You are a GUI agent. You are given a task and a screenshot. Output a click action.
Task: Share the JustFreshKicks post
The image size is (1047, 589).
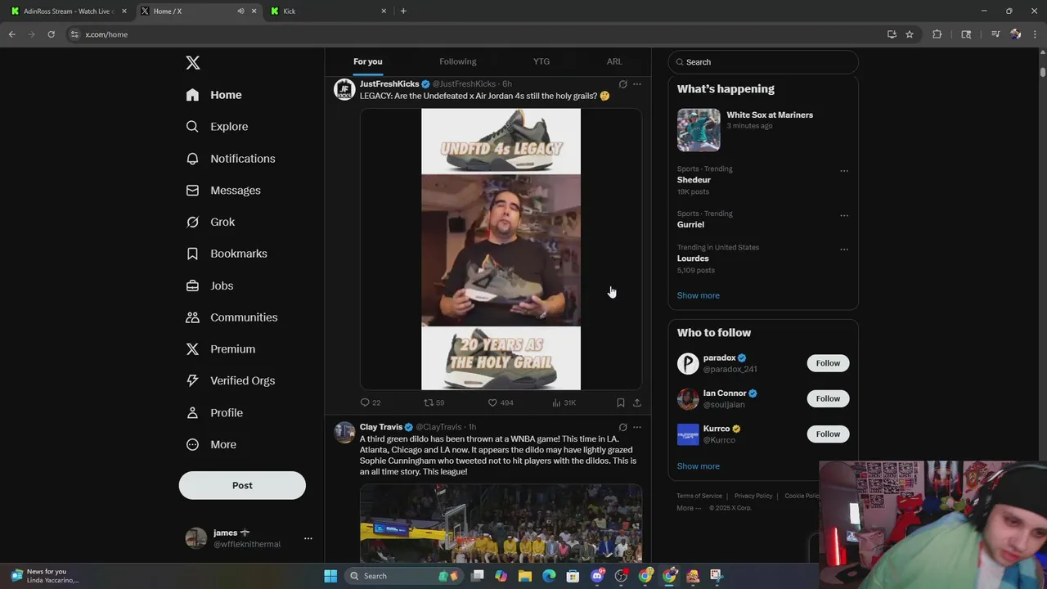tap(637, 402)
